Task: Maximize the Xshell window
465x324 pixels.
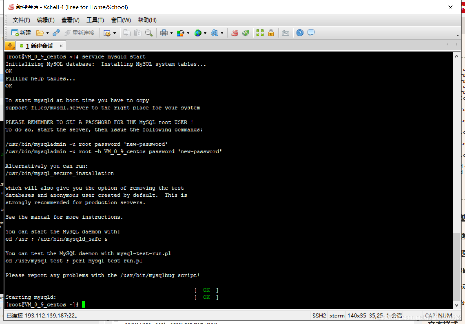Action: coord(429,7)
